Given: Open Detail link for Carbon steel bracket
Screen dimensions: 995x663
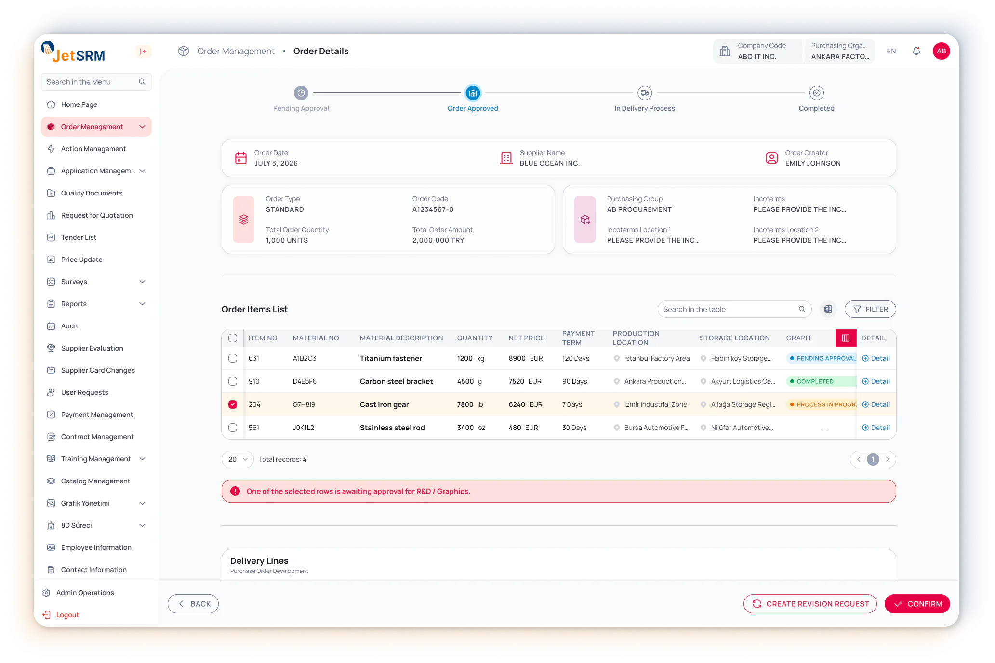Looking at the screenshot, I should pyautogui.click(x=876, y=381).
